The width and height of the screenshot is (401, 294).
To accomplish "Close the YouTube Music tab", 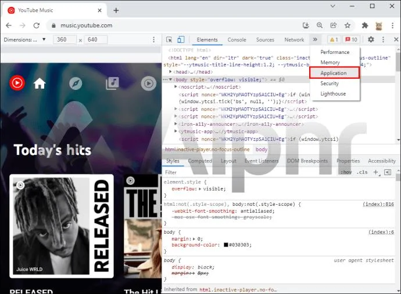I will (100, 10).
